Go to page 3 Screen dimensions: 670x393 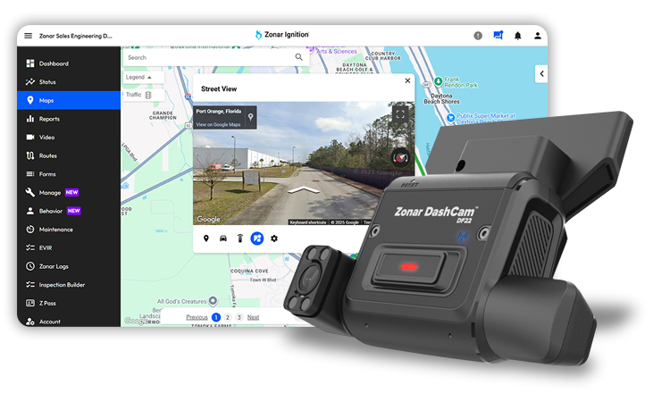click(x=239, y=317)
